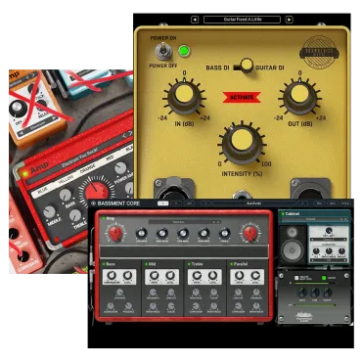The height and width of the screenshot is (362, 362).
Task: Click the Corrosion knob on the pink pedal
Action: pos(23,256)
